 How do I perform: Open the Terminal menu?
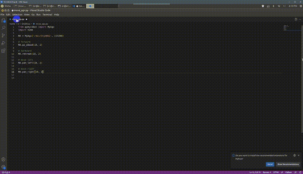pyautogui.click(x=47, y=14)
